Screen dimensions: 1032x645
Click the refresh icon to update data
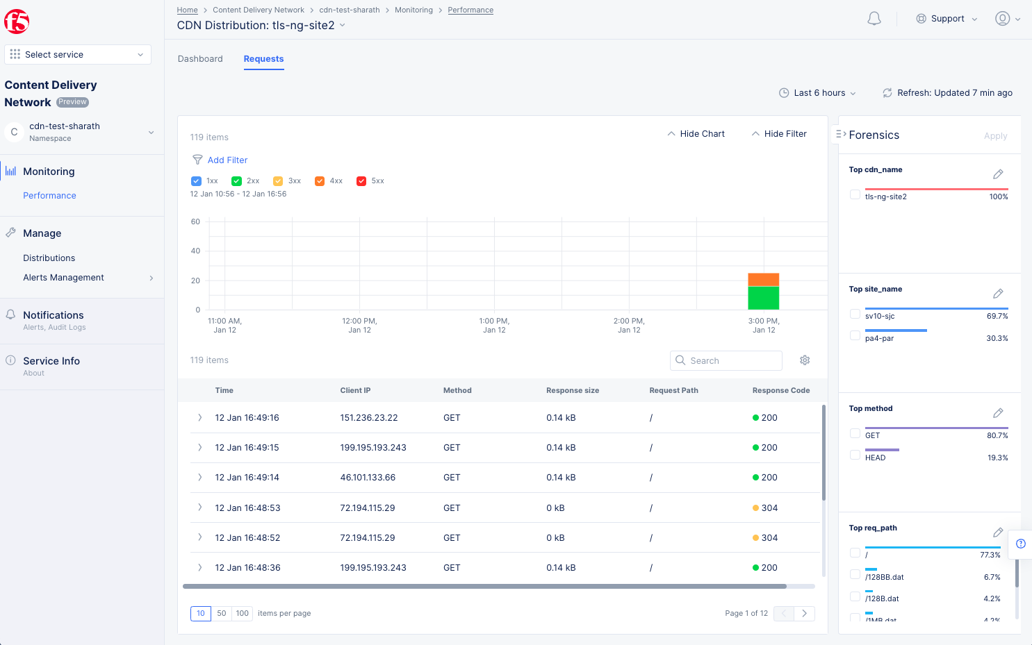(x=887, y=92)
